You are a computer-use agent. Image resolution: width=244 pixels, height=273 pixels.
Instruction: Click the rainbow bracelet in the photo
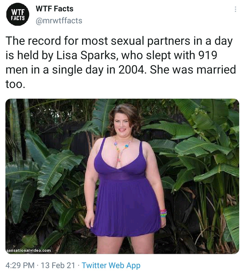pos(163,213)
